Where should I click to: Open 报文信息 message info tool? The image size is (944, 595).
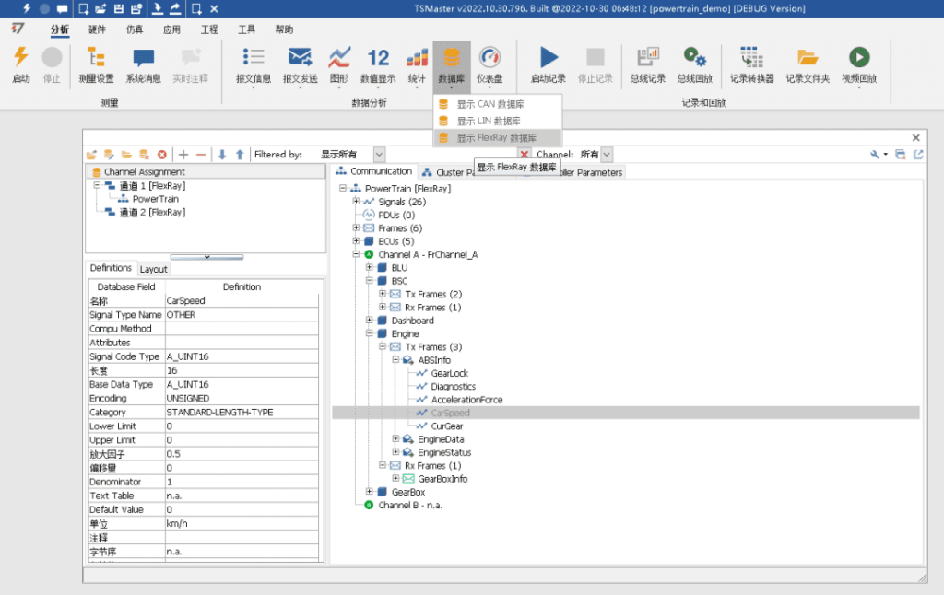[253, 65]
